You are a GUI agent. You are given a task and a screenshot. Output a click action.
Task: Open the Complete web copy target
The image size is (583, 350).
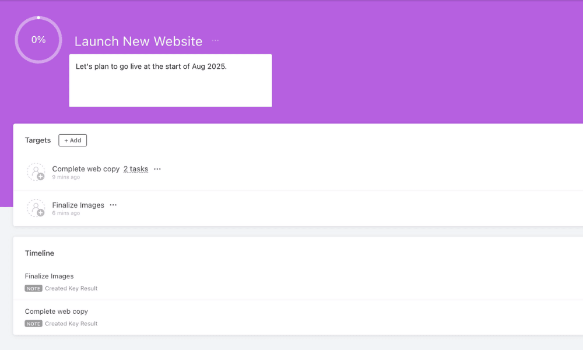(x=86, y=169)
